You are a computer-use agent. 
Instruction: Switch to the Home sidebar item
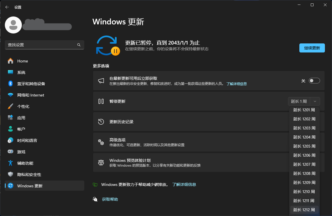[23, 61]
